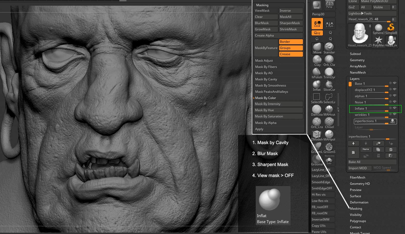The width and height of the screenshot is (405, 234).
Task: Select the Chisel brush
Action: point(329,123)
